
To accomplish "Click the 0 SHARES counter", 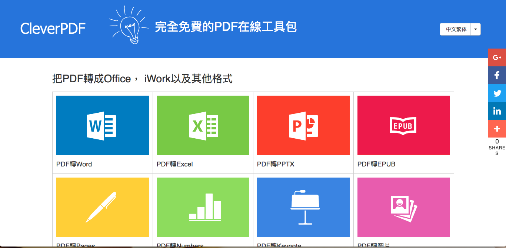I will [x=497, y=147].
